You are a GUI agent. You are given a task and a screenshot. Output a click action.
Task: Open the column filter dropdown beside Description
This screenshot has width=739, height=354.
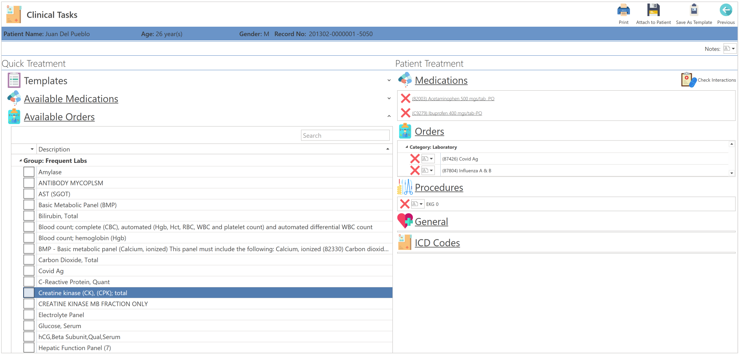tap(32, 149)
